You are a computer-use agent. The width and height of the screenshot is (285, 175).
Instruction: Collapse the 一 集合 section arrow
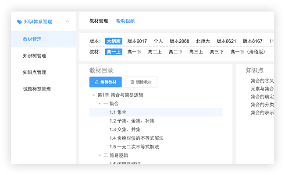pyautogui.click(x=100, y=104)
